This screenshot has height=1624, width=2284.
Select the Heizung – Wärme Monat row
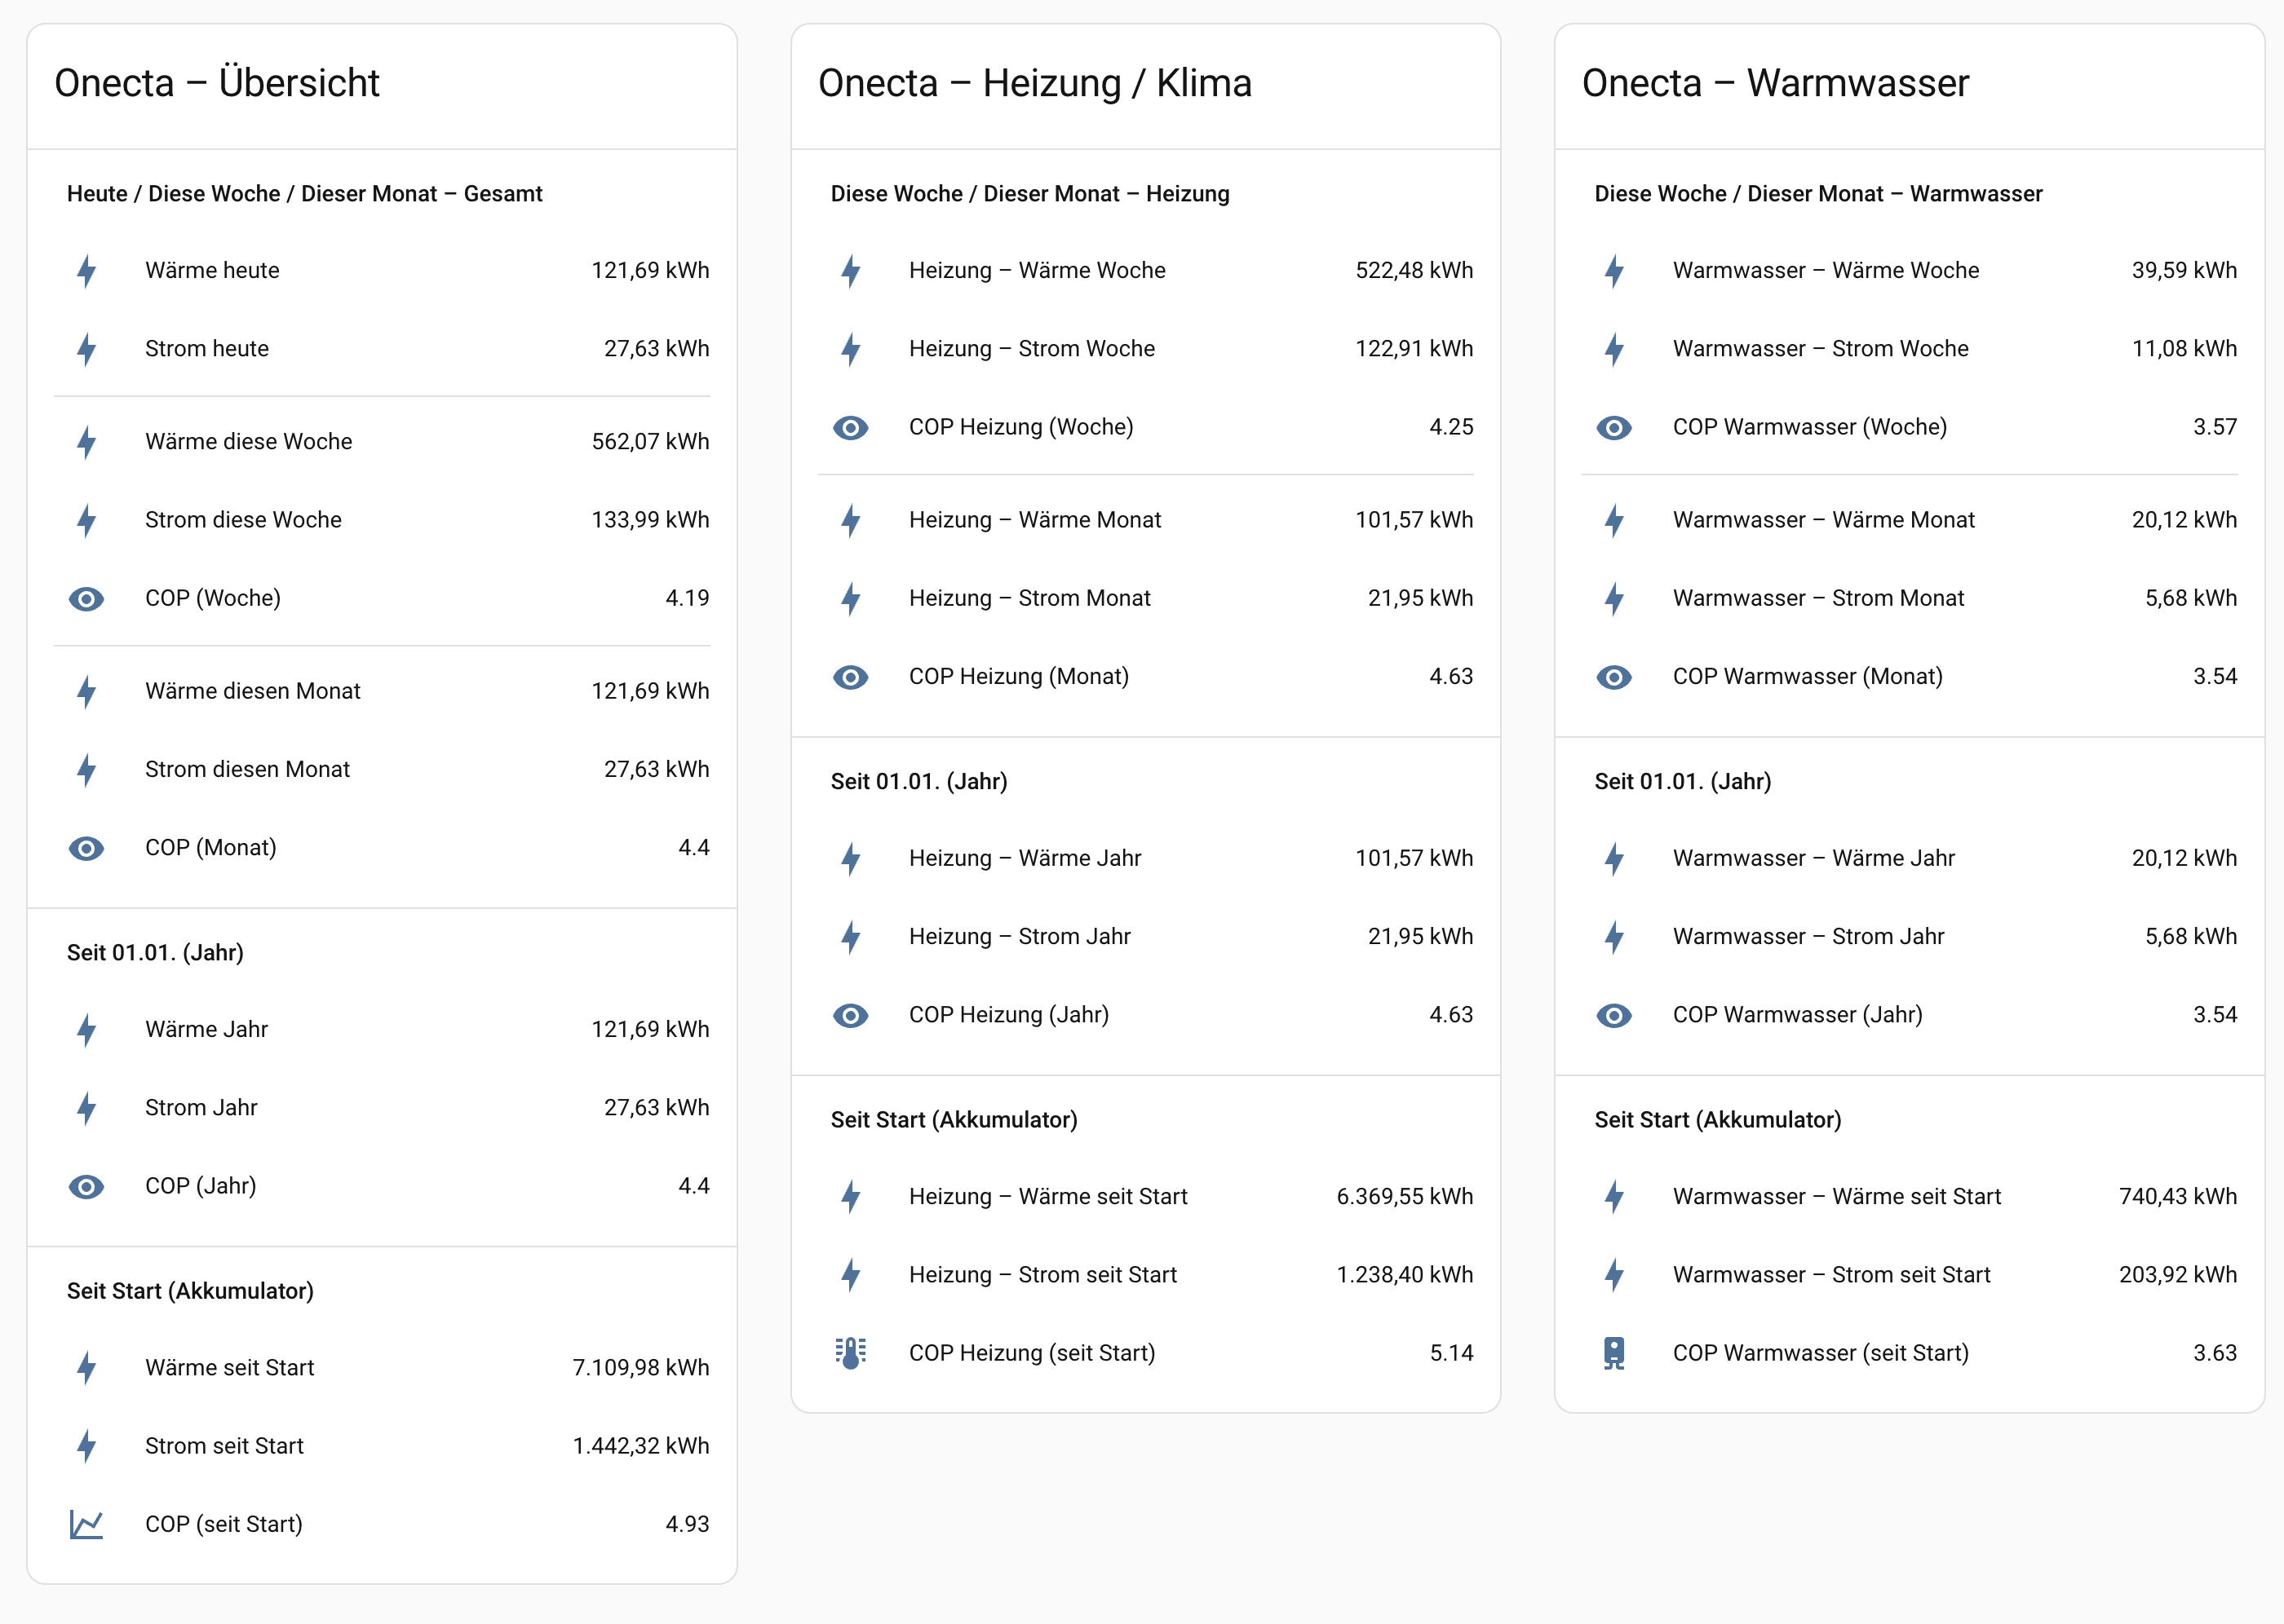point(1034,520)
